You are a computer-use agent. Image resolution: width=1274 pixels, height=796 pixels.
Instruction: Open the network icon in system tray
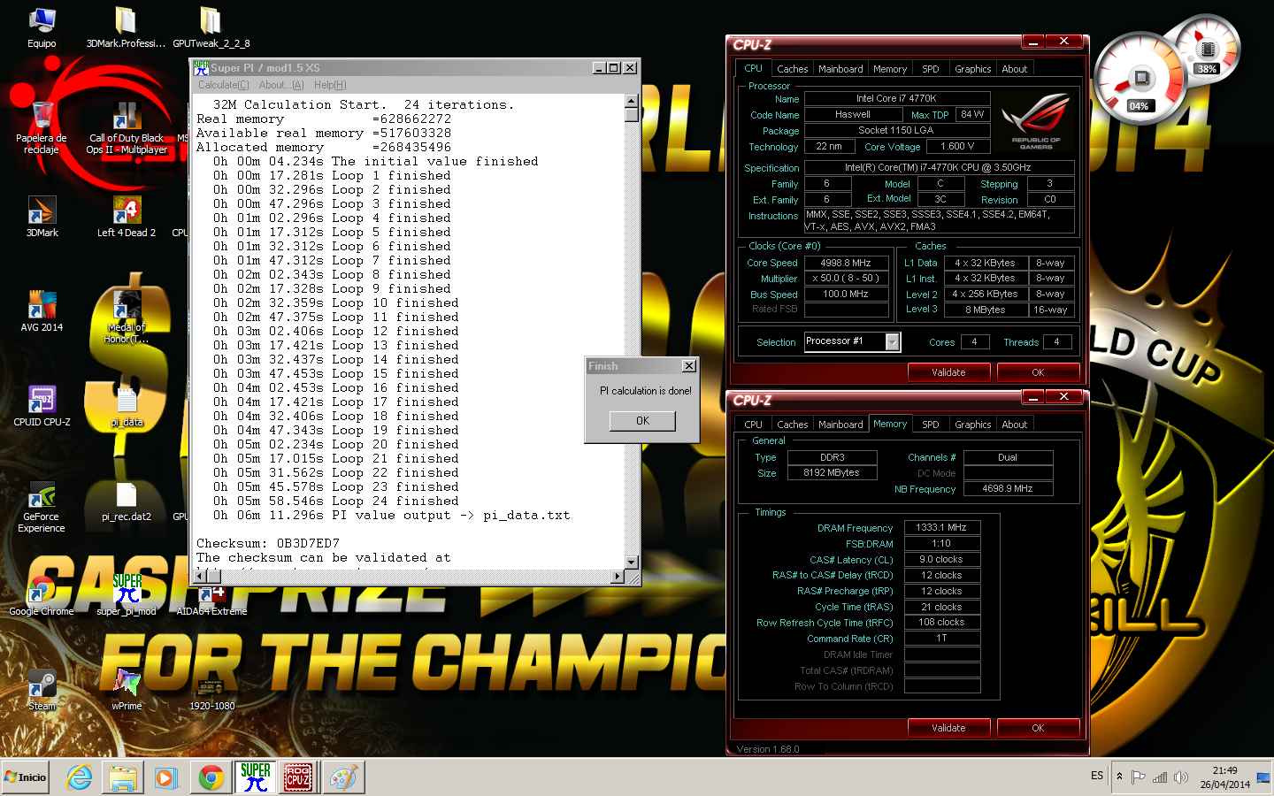pyautogui.click(x=1160, y=777)
